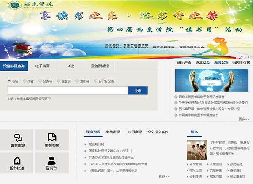Screen dimensions: 253x184
Task: Select the 主题词 radio button
Action: coord(59,80)
